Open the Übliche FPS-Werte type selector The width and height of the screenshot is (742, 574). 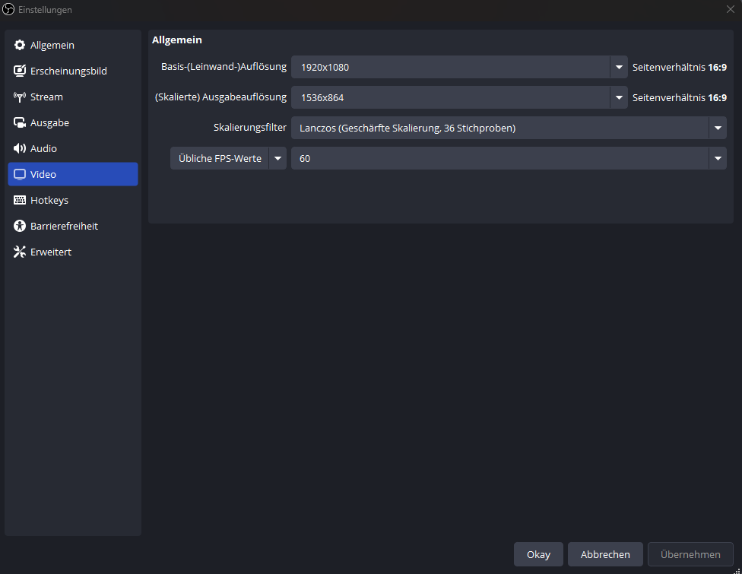point(228,158)
